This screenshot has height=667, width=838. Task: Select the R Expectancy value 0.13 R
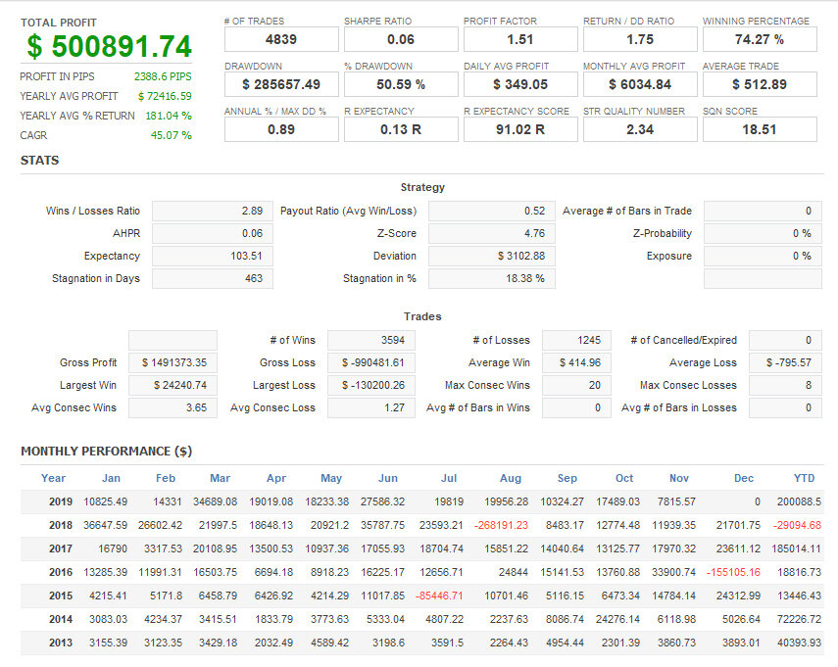401,129
